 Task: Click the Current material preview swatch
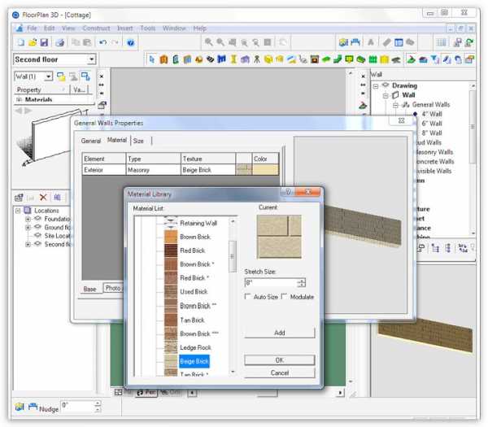279,237
